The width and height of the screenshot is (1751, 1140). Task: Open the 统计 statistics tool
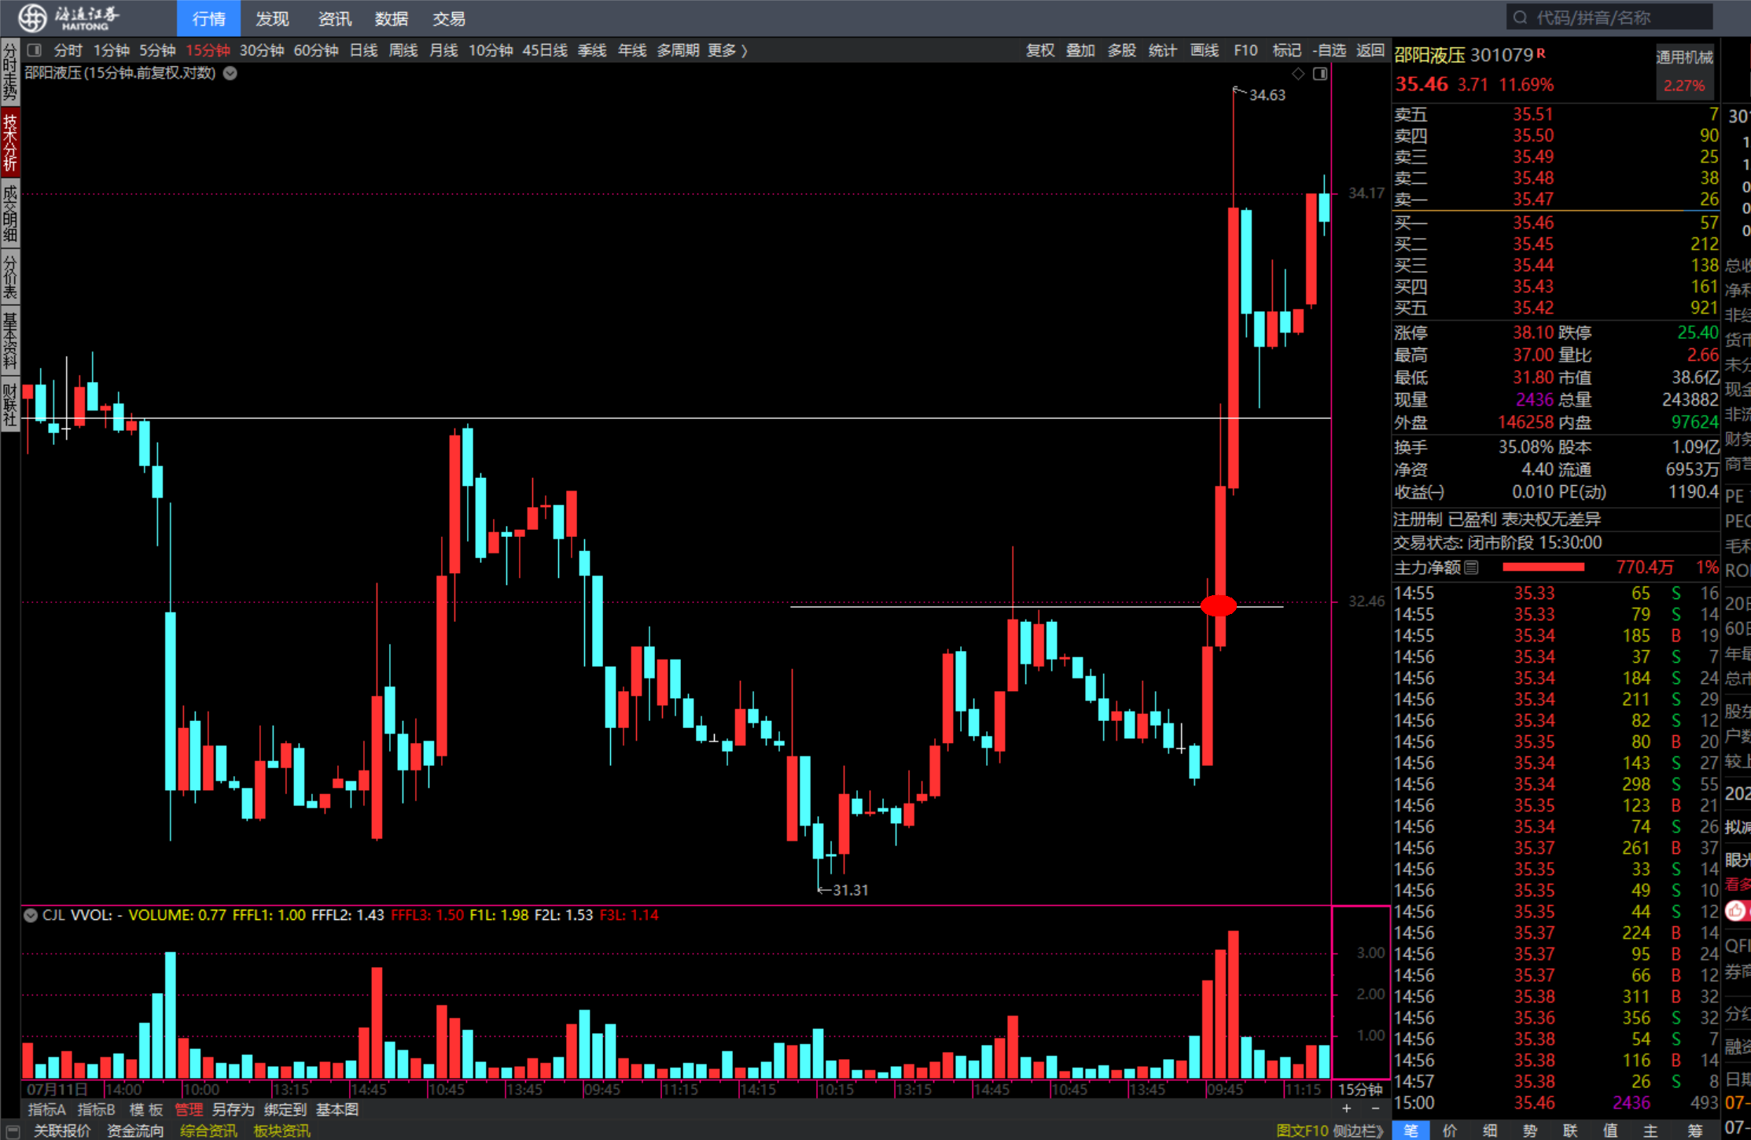(1162, 50)
